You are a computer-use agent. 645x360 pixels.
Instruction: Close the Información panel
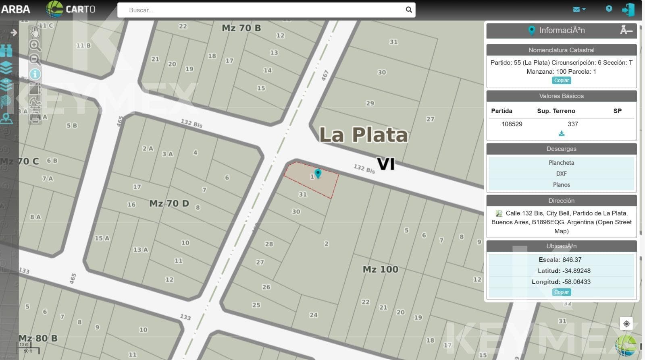626,30
